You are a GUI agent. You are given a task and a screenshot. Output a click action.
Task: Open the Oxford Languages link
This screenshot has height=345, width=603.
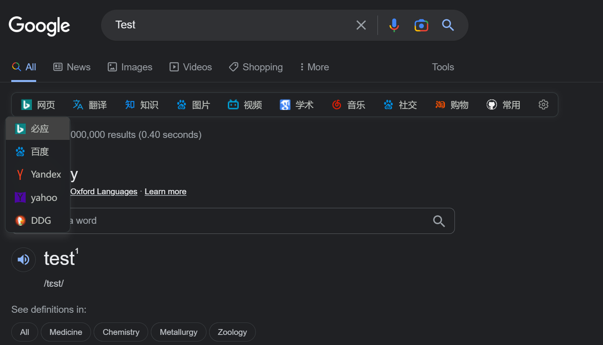pyautogui.click(x=104, y=192)
